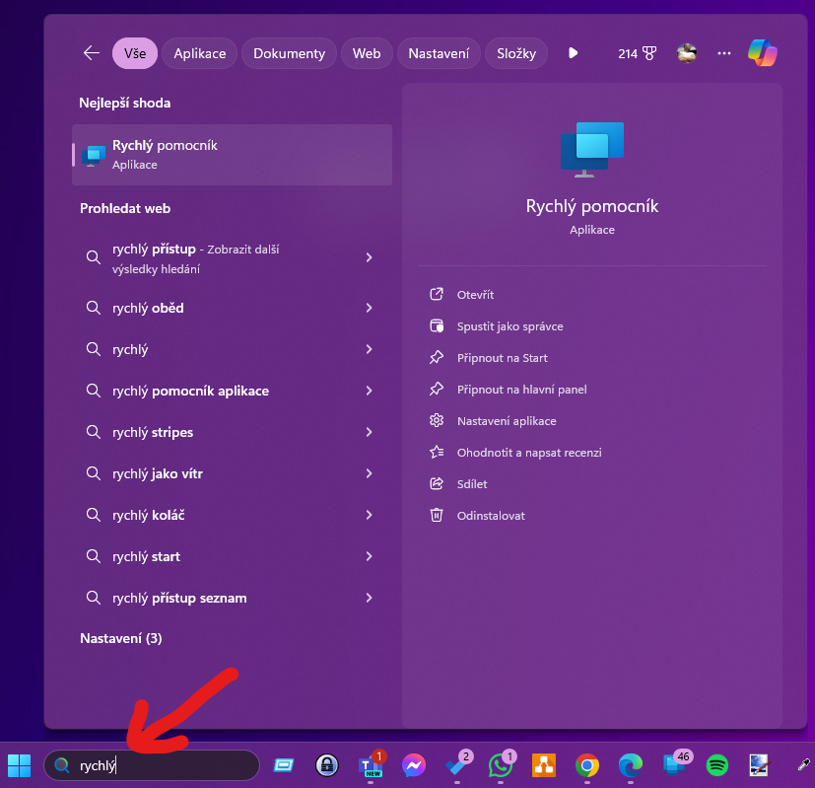This screenshot has width=815, height=788.
Task: Switch to the Web tab
Action: [367, 53]
